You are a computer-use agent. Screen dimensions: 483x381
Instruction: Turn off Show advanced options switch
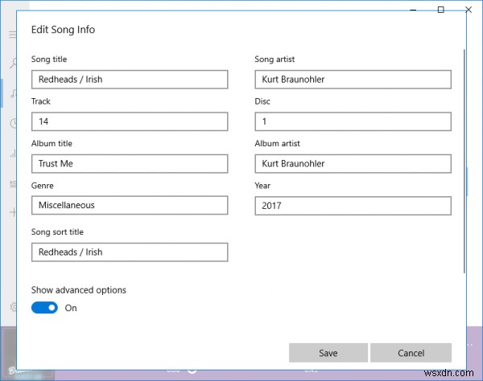(x=44, y=308)
